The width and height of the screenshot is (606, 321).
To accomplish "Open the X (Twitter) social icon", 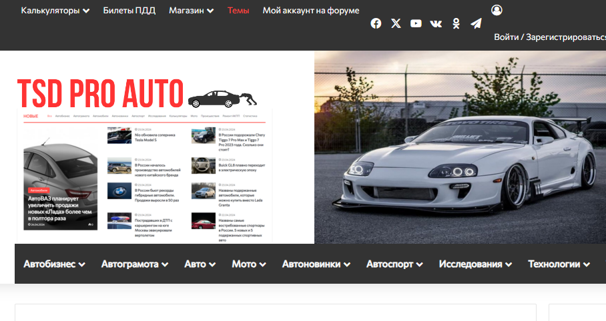I will coord(396,23).
